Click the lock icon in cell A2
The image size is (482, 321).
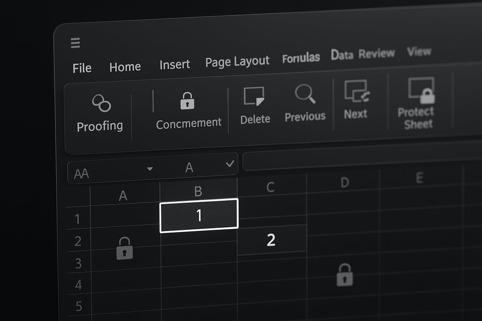125,248
